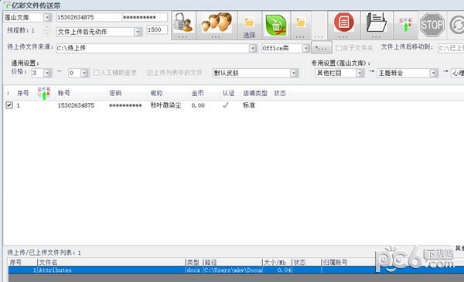Expand the C:\待上传 source path dropdown

[253, 48]
